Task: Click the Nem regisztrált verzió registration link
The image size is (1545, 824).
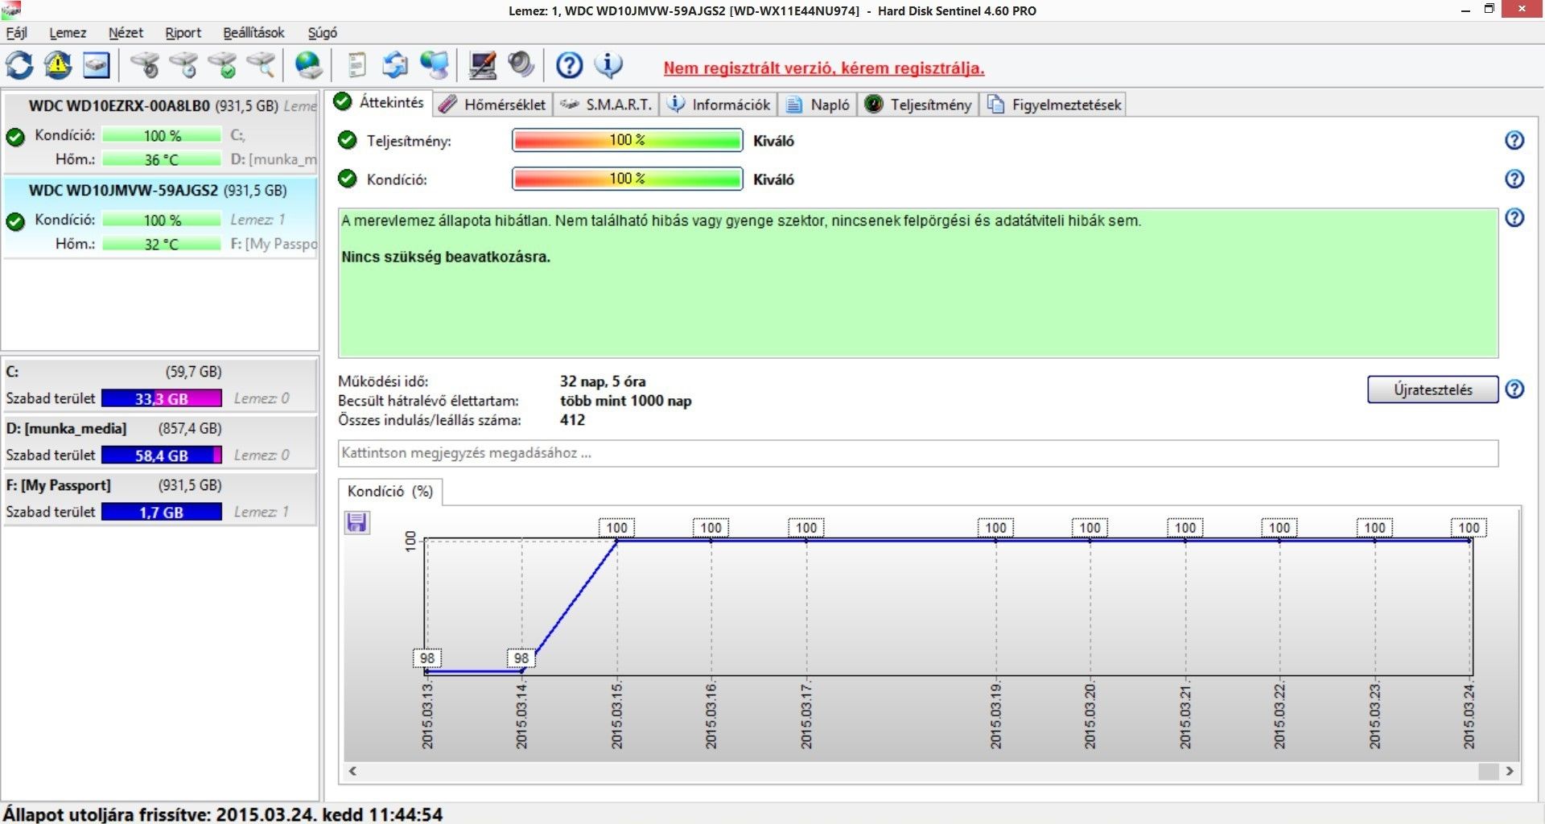Action: (x=824, y=68)
